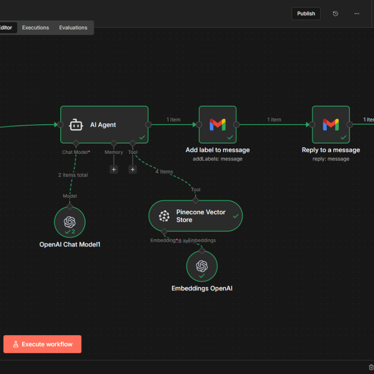Switch to the Evaluations tab
374x374 pixels.
73,28
